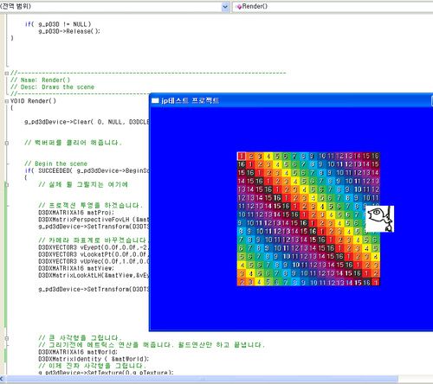This screenshot has width=433, height=384.
Task: Collapse the 큰 사각형을 그립니다 comment block
Action: tap(7, 338)
